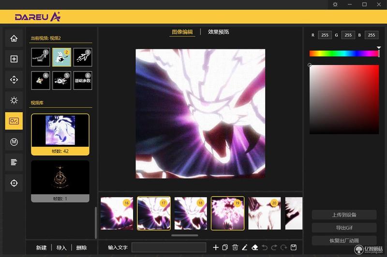Click the redo arrow icon
The height and width of the screenshot is (257, 387).
[274, 247]
